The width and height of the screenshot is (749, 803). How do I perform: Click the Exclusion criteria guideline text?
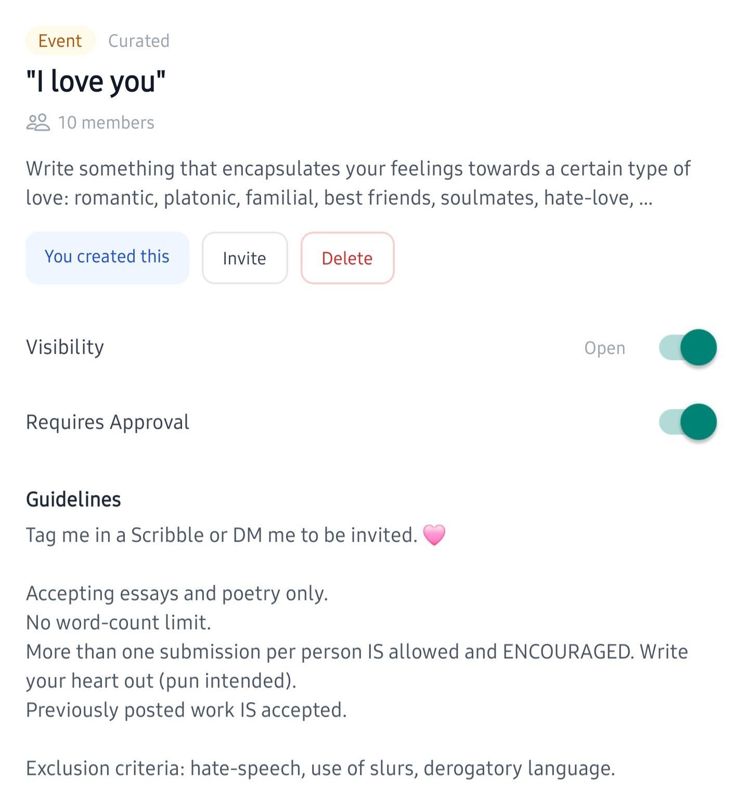click(x=320, y=768)
